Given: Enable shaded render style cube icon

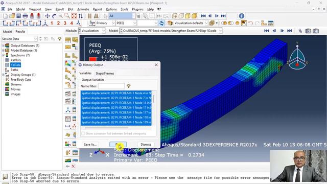Looking at the screenshot, I should coord(194,16).
